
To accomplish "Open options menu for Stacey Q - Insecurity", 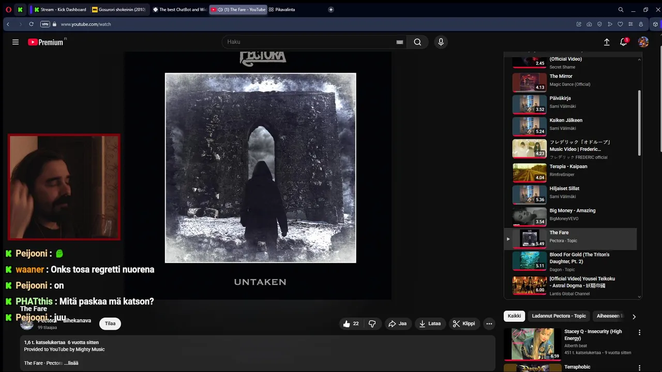I will (x=639, y=333).
